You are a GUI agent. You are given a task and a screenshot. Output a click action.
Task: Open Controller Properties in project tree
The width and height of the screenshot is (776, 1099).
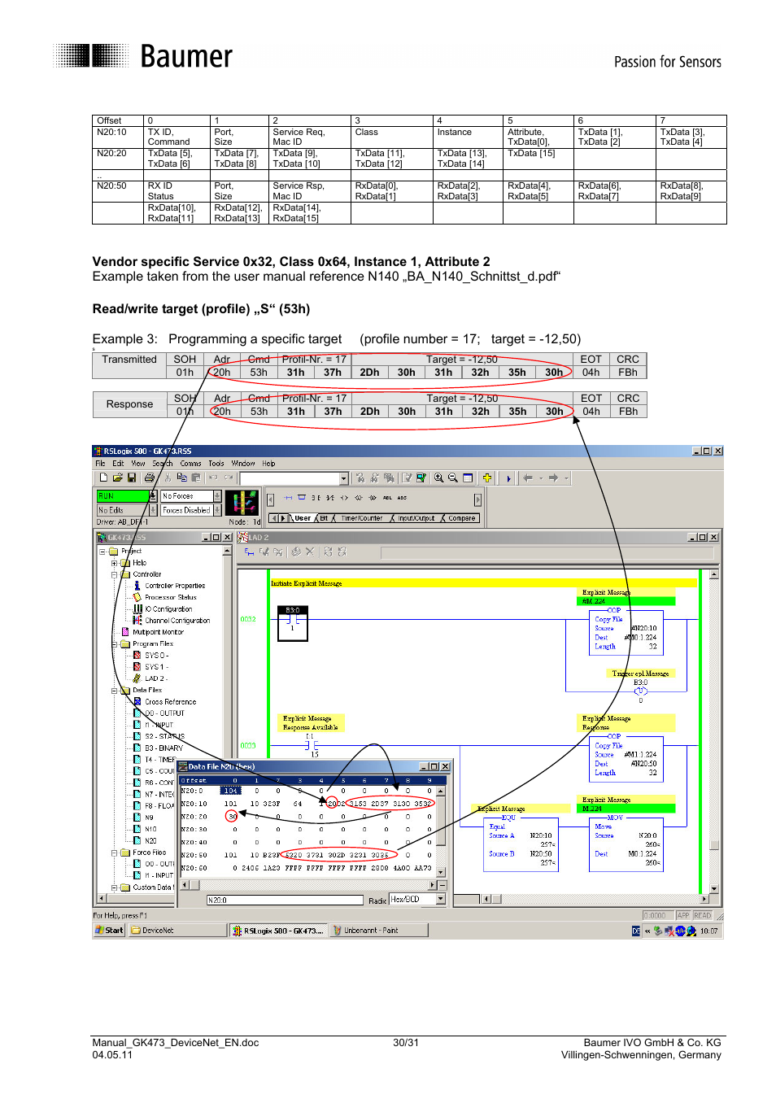pos(174,586)
